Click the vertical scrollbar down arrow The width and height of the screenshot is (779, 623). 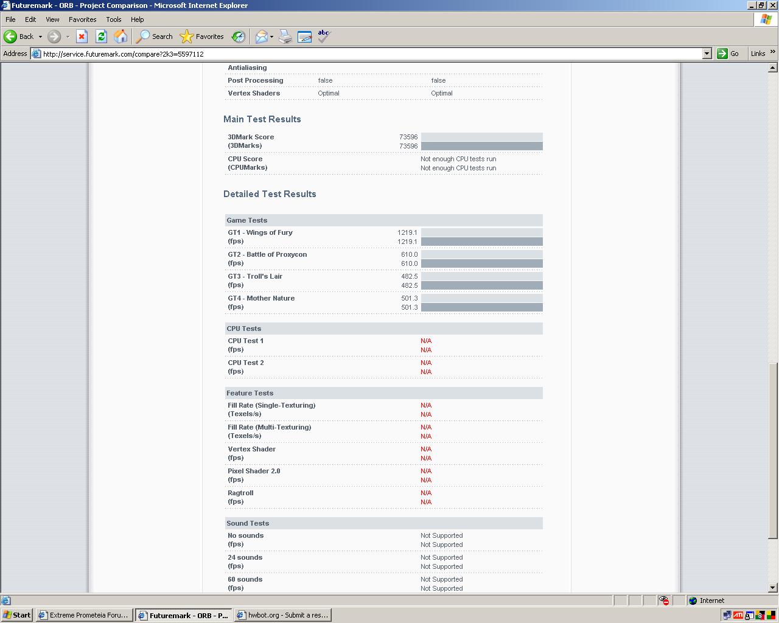pyautogui.click(x=773, y=588)
